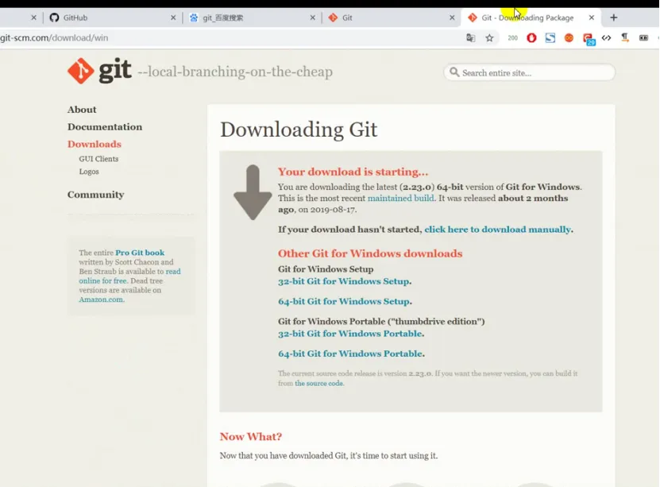Click the rightmost dark extension icon in toolbar

(x=643, y=38)
